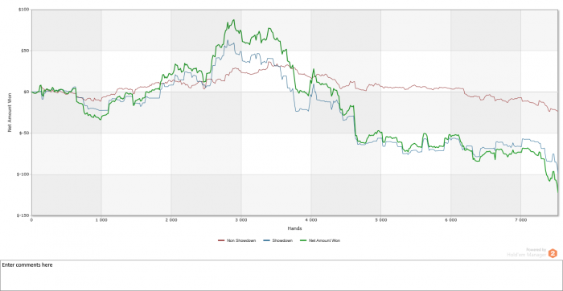Screen dimensions: 563x291
Task: Click the 7 000 hands axis label
Action: pos(520,219)
